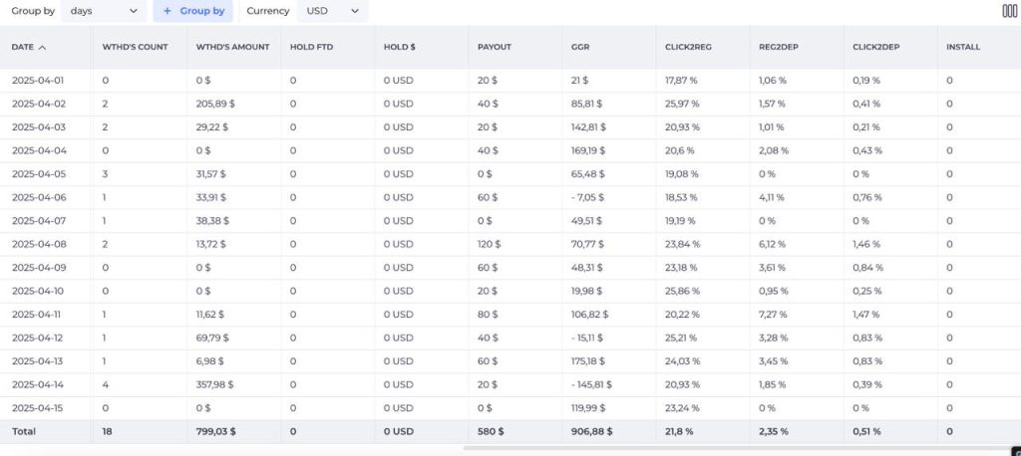Image resolution: width=1021 pixels, height=456 pixels.
Task: Click the CLICK2REG column header
Action: tap(688, 47)
